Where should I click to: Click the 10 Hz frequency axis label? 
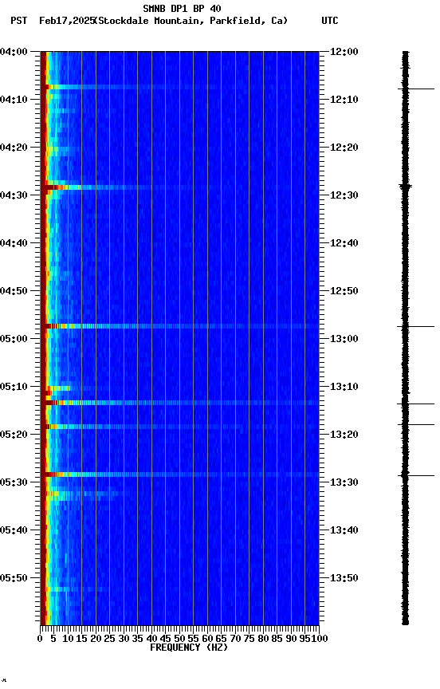click(68, 640)
